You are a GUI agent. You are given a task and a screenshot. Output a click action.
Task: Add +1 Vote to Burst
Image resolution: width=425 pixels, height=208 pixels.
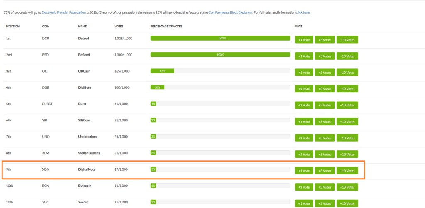click(304, 105)
